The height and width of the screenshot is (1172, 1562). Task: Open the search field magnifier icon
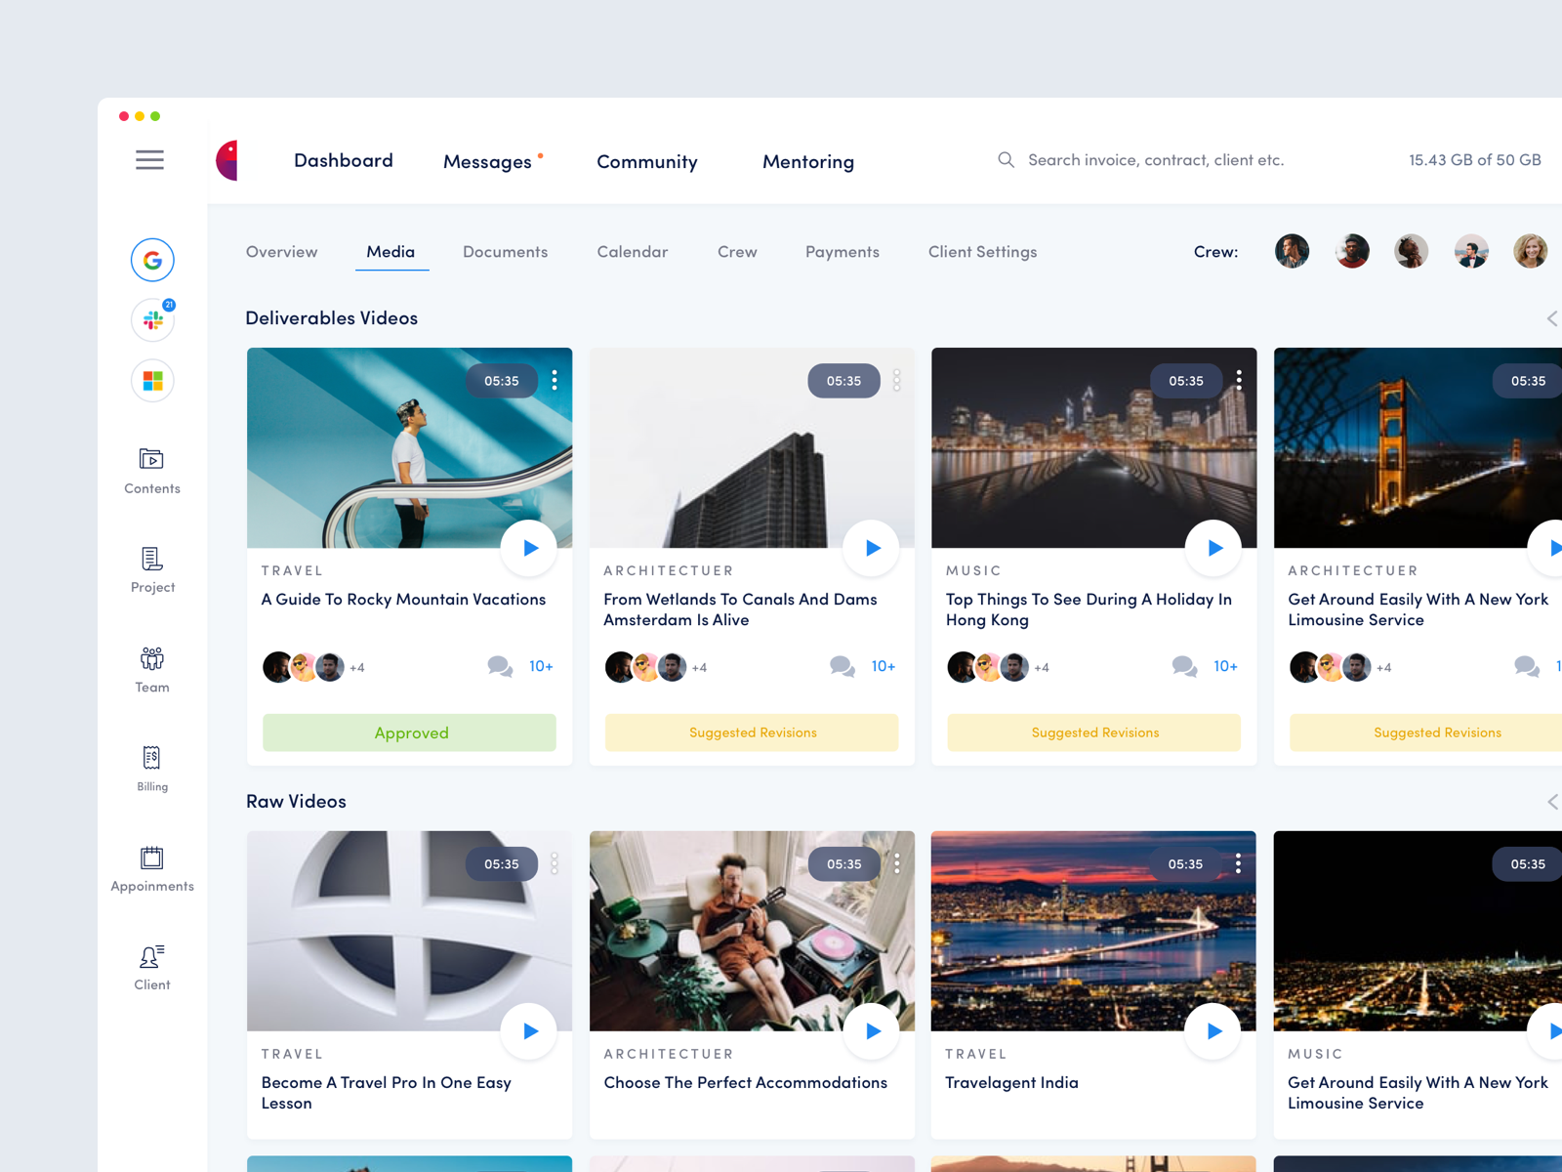pos(1006,159)
